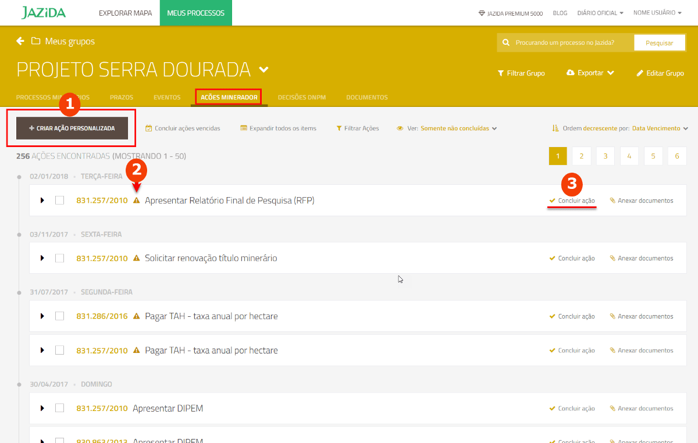Go to page 3 of results
The width and height of the screenshot is (698, 443).
pos(605,156)
